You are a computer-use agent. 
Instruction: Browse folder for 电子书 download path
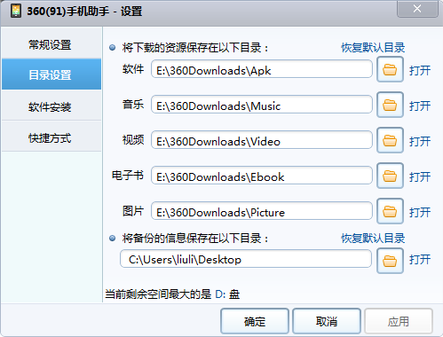[390, 176]
